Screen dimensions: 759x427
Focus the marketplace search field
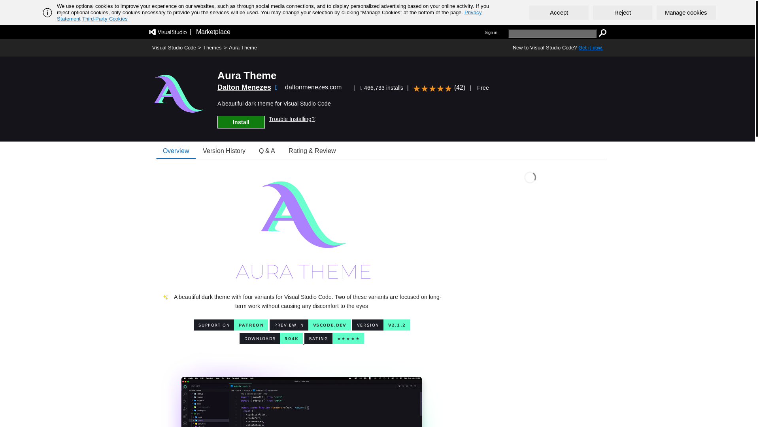pyautogui.click(x=552, y=34)
